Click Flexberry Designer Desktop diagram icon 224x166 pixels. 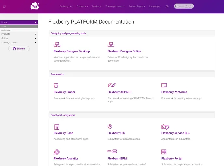coord(57,44)
